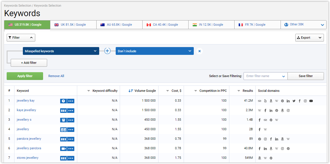Click LinkedIn icon in jewellery kay row
This screenshot has width=330, height=164.
[288, 101]
